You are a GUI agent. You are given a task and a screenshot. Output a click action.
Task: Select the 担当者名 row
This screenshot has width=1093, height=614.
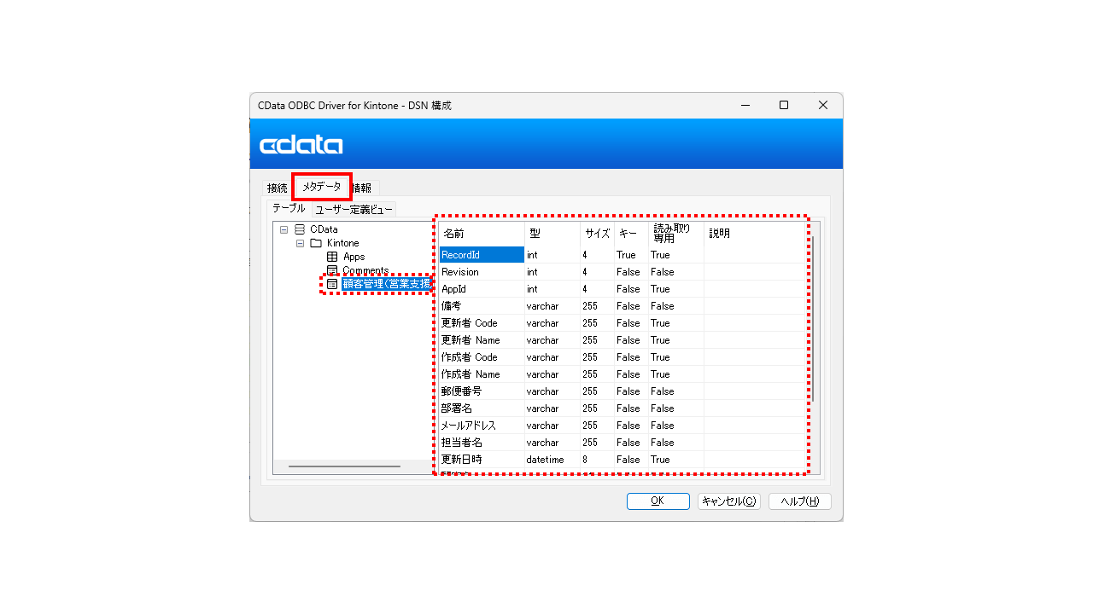coord(622,443)
